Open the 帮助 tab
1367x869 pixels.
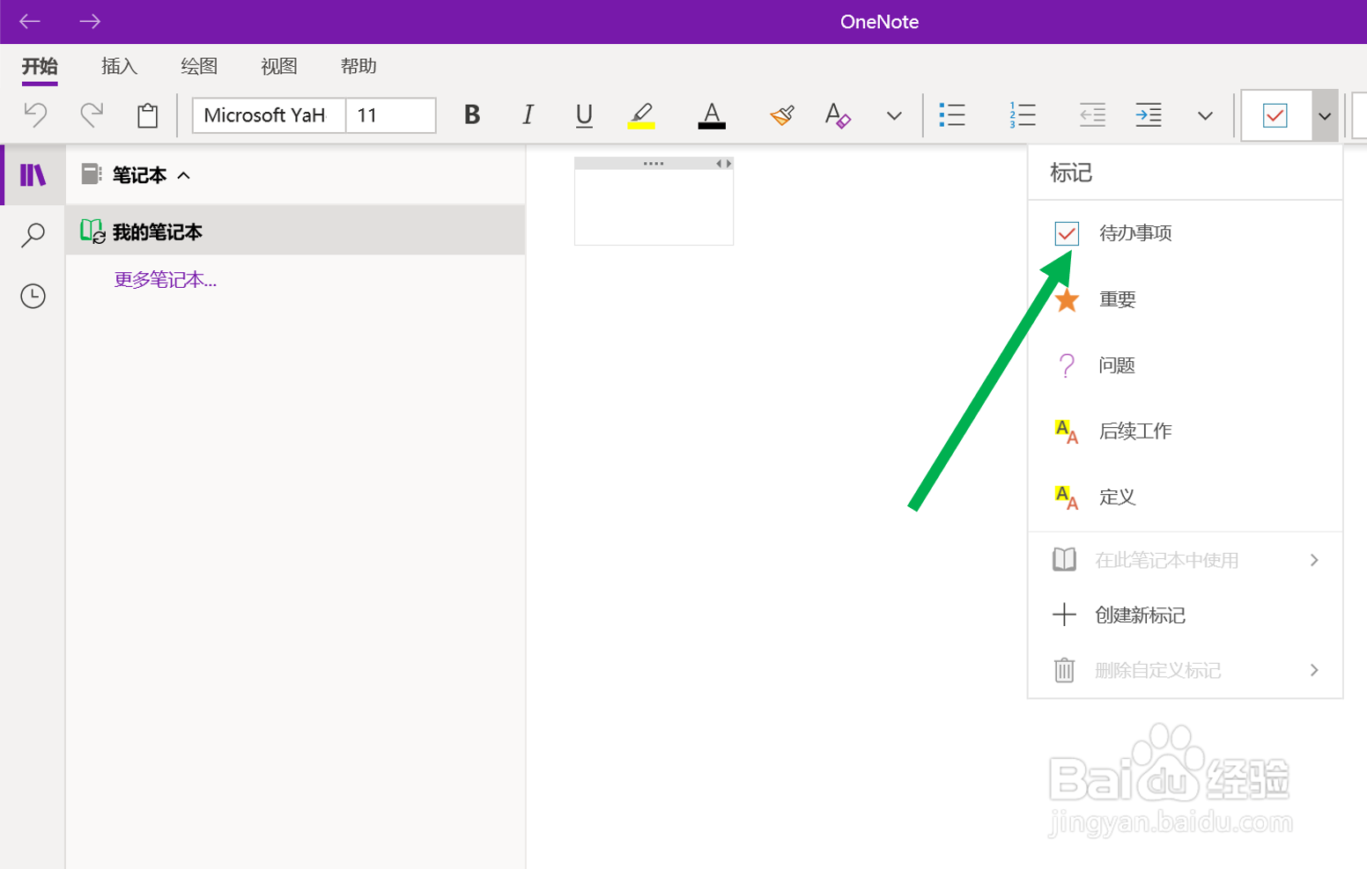coord(358,66)
